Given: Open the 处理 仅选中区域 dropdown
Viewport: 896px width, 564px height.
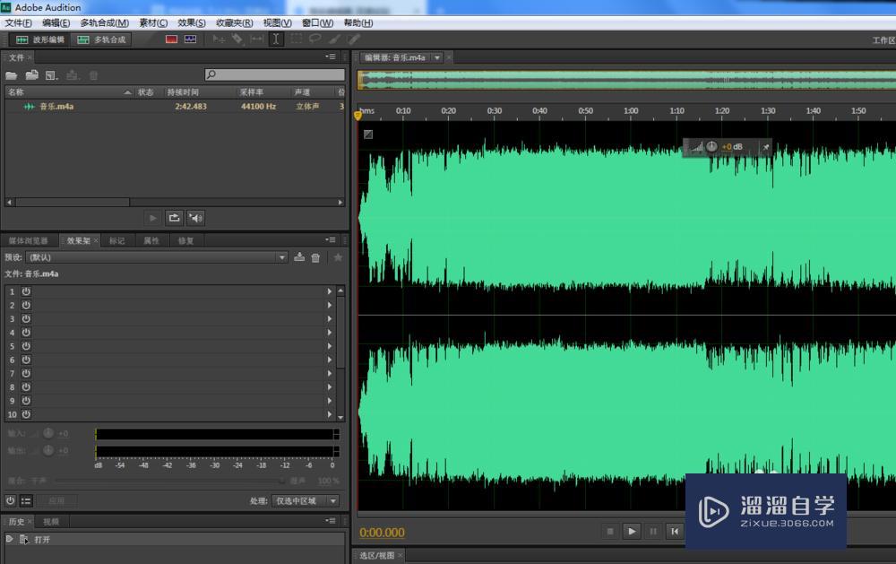Looking at the screenshot, I should pyautogui.click(x=306, y=501).
